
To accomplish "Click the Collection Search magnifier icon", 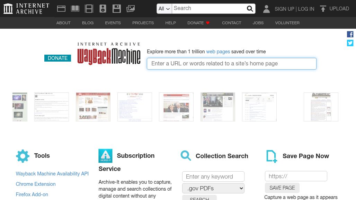I will [x=186, y=156].
